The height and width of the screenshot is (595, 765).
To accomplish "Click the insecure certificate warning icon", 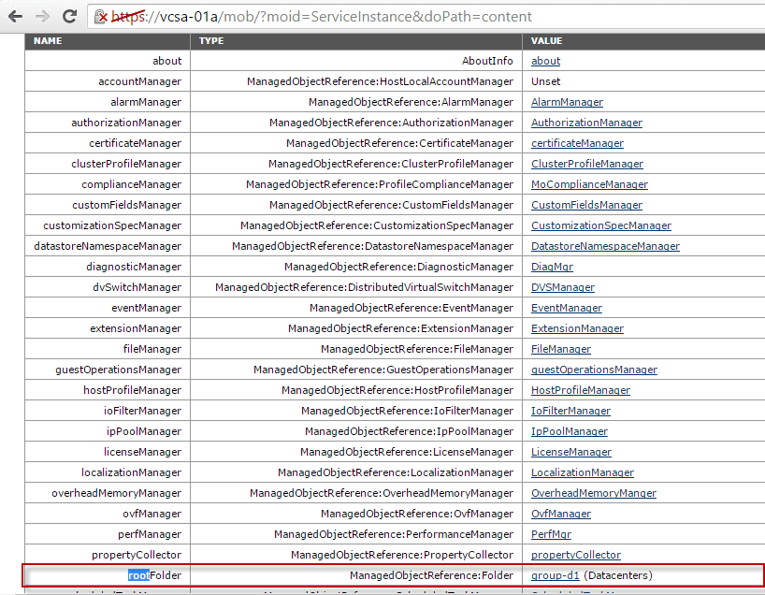I will coord(102,17).
